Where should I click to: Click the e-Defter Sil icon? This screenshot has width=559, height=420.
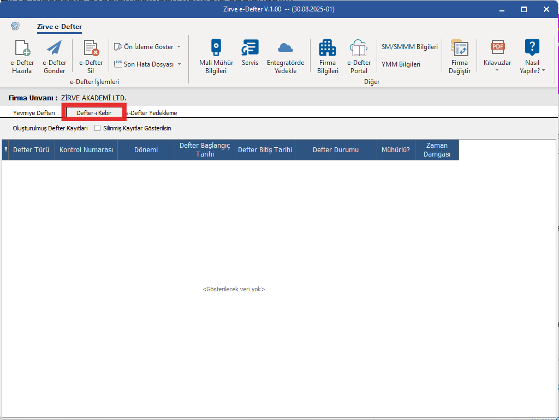91,48
